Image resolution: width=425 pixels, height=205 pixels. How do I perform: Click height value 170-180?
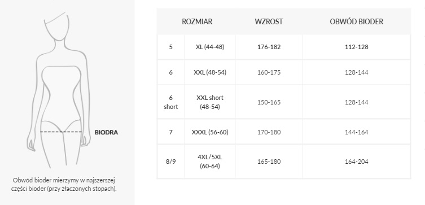(x=269, y=132)
